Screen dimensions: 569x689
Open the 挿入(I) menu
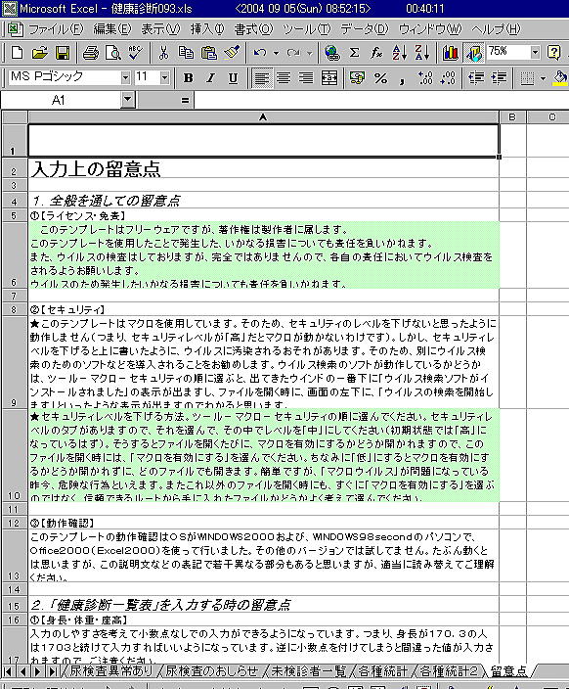(x=207, y=29)
